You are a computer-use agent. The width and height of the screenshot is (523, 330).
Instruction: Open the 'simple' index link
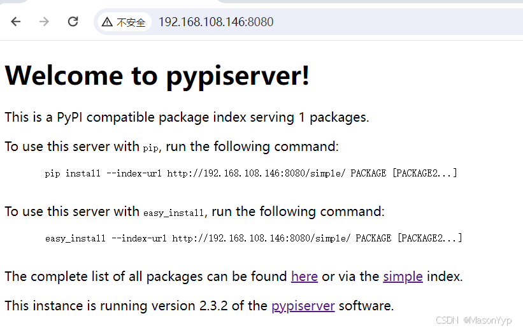403,276
